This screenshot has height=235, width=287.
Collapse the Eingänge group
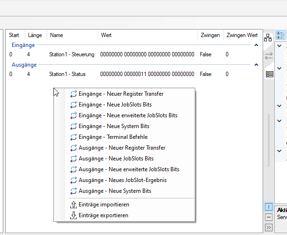pyautogui.click(x=256, y=45)
